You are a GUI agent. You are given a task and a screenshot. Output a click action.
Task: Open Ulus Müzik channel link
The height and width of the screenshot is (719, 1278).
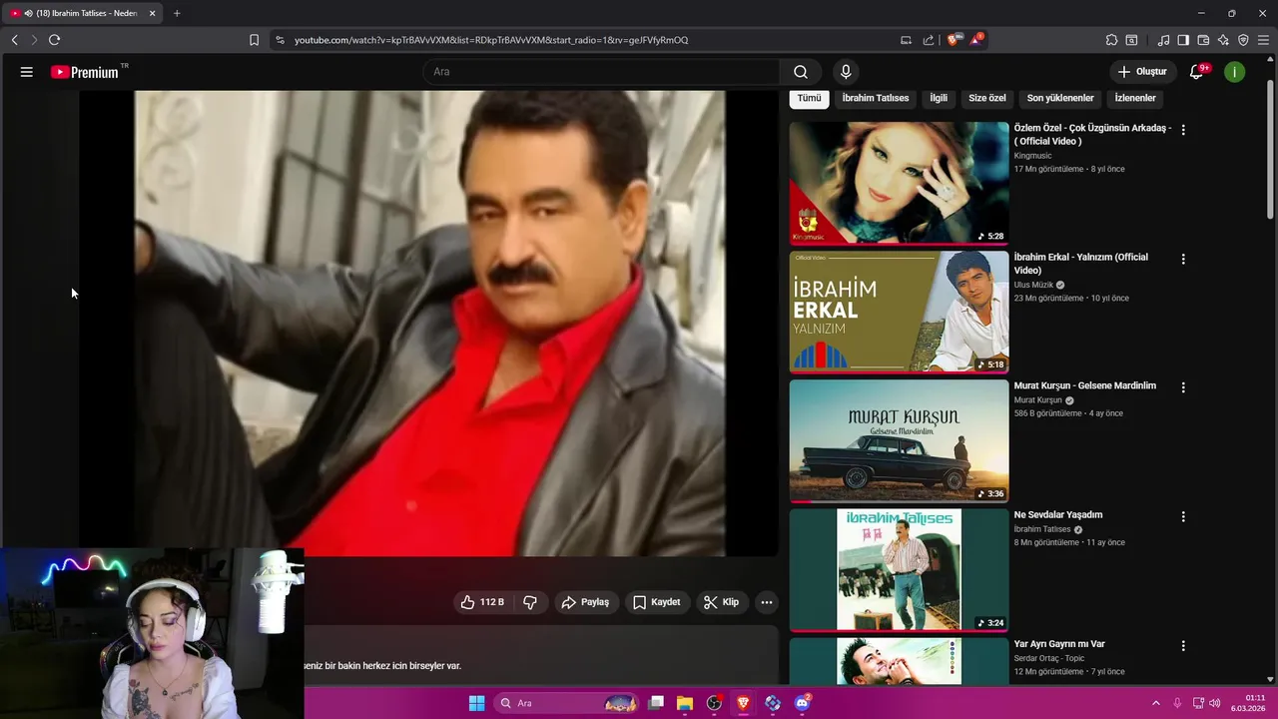pyautogui.click(x=1033, y=285)
